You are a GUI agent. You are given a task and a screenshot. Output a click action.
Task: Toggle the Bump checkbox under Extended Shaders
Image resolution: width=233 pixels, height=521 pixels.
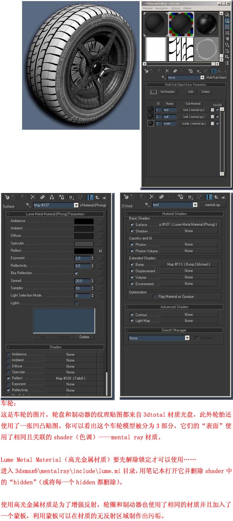coord(132,264)
